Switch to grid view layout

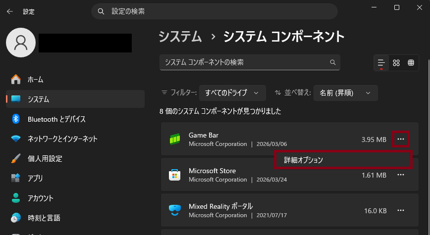(396, 63)
